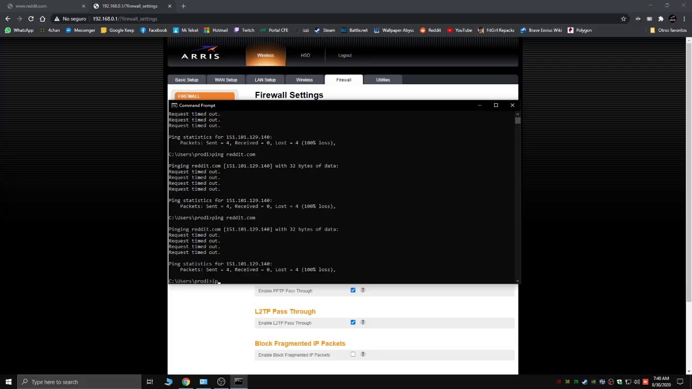Toggle Enable PPTP Pass Through checkbox
Viewport: 692px width, 389px height.
click(x=353, y=290)
